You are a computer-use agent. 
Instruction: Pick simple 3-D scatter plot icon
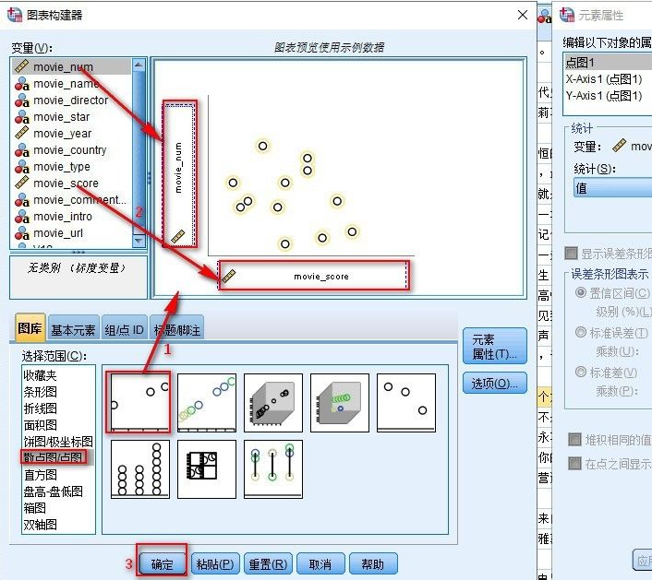coord(273,403)
